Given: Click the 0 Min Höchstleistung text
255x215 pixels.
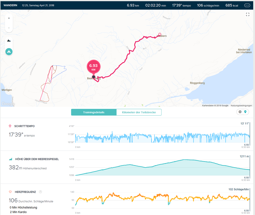Looking at the screenshot, I should click(x=23, y=208).
